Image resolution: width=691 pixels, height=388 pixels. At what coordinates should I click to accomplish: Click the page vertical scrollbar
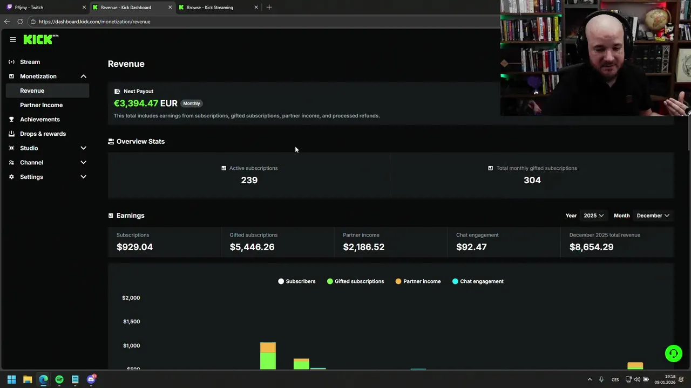[x=688, y=132]
